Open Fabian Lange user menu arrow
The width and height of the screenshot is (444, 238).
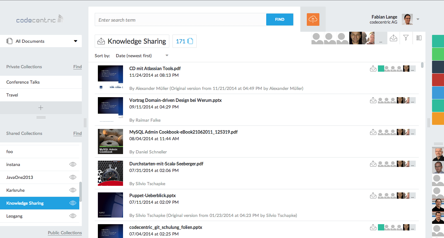(418, 19)
